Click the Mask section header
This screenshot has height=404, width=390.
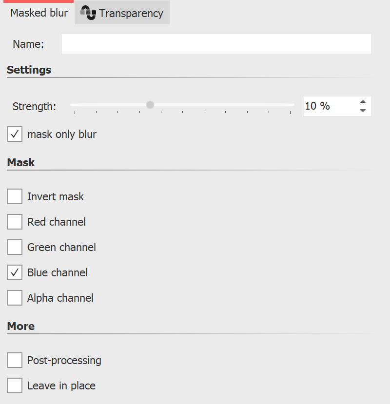click(21, 162)
